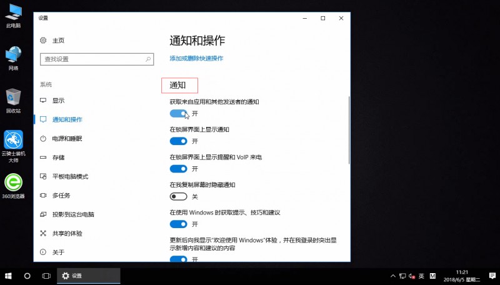
Task: Close the 设置 window
Action: pos(341,18)
